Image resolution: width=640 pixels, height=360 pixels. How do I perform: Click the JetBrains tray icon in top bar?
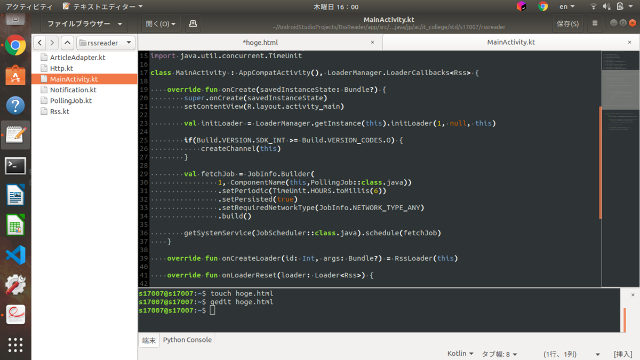click(x=522, y=6)
